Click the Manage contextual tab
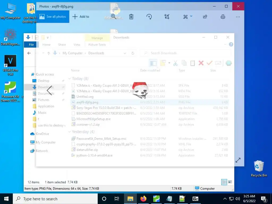Viewport: 272px width, 204px height. (97, 38)
